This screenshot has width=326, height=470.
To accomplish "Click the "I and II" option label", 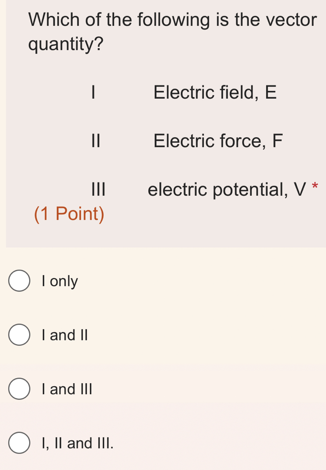I will point(64,335).
